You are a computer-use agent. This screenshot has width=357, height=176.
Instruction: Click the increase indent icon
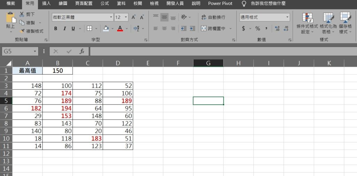pyautogui.click(x=192, y=29)
